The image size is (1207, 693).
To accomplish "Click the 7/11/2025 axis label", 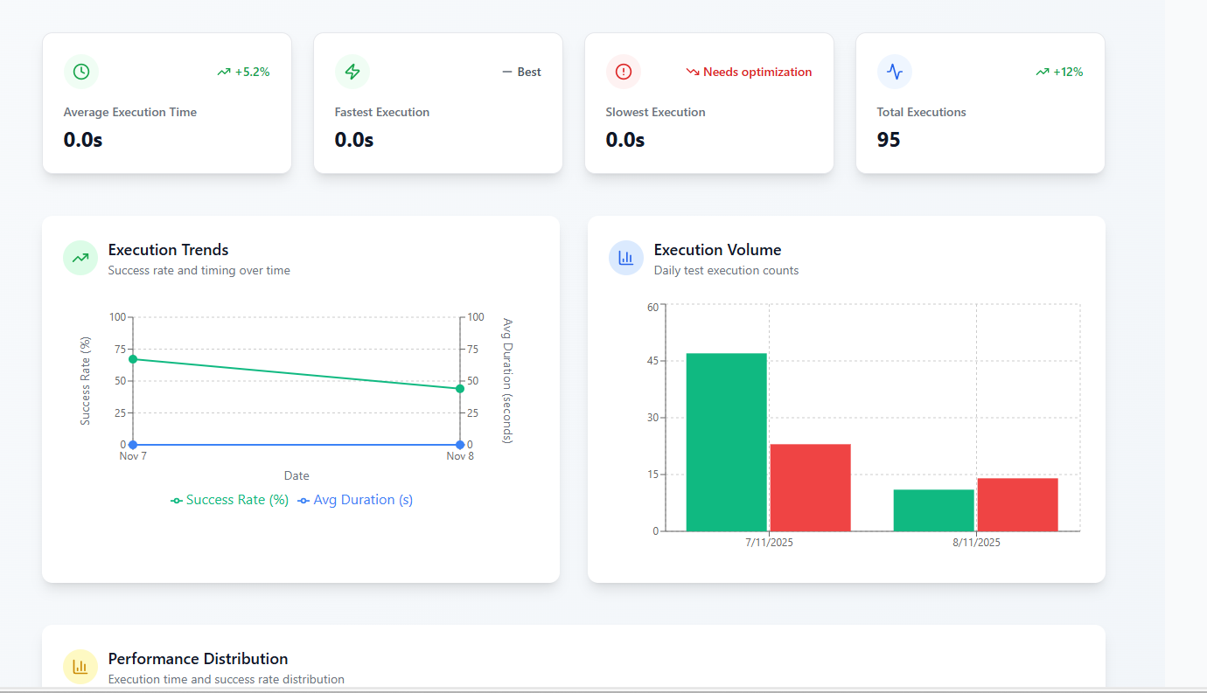I will coord(769,543).
